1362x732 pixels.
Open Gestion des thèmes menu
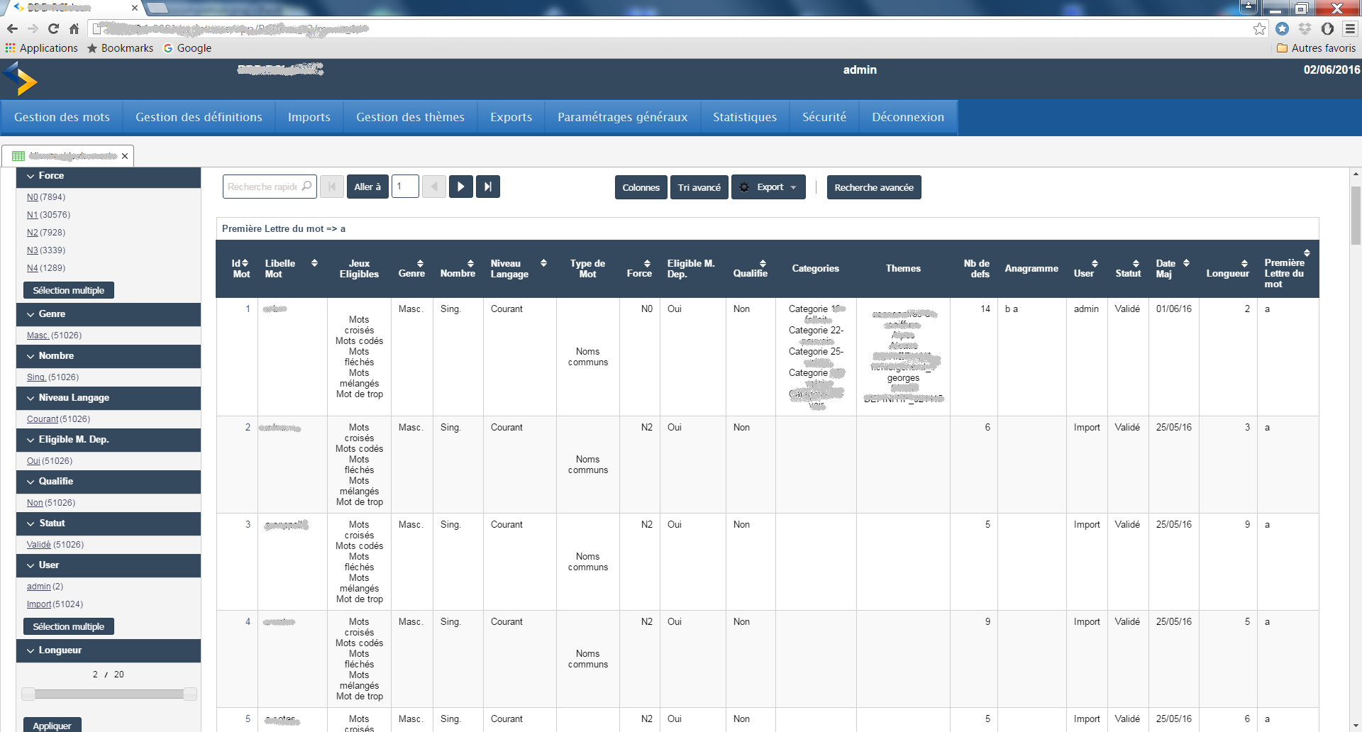coord(410,117)
